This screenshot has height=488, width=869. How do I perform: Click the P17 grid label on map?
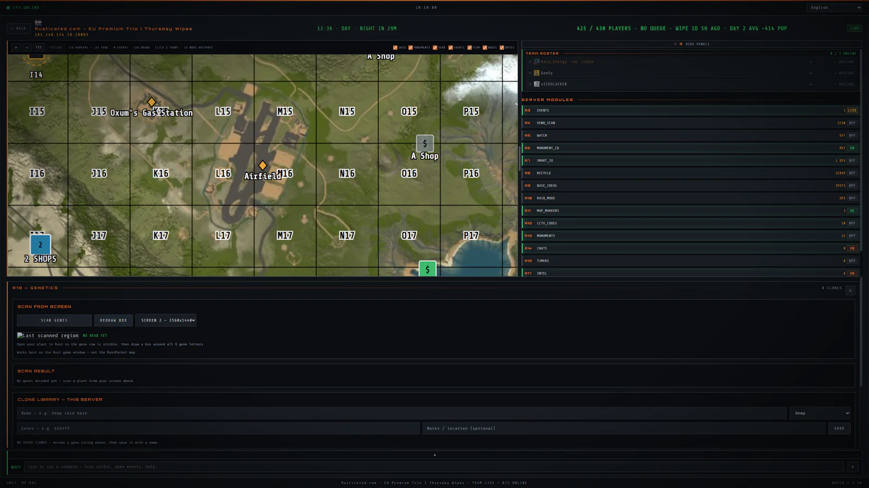tap(471, 235)
